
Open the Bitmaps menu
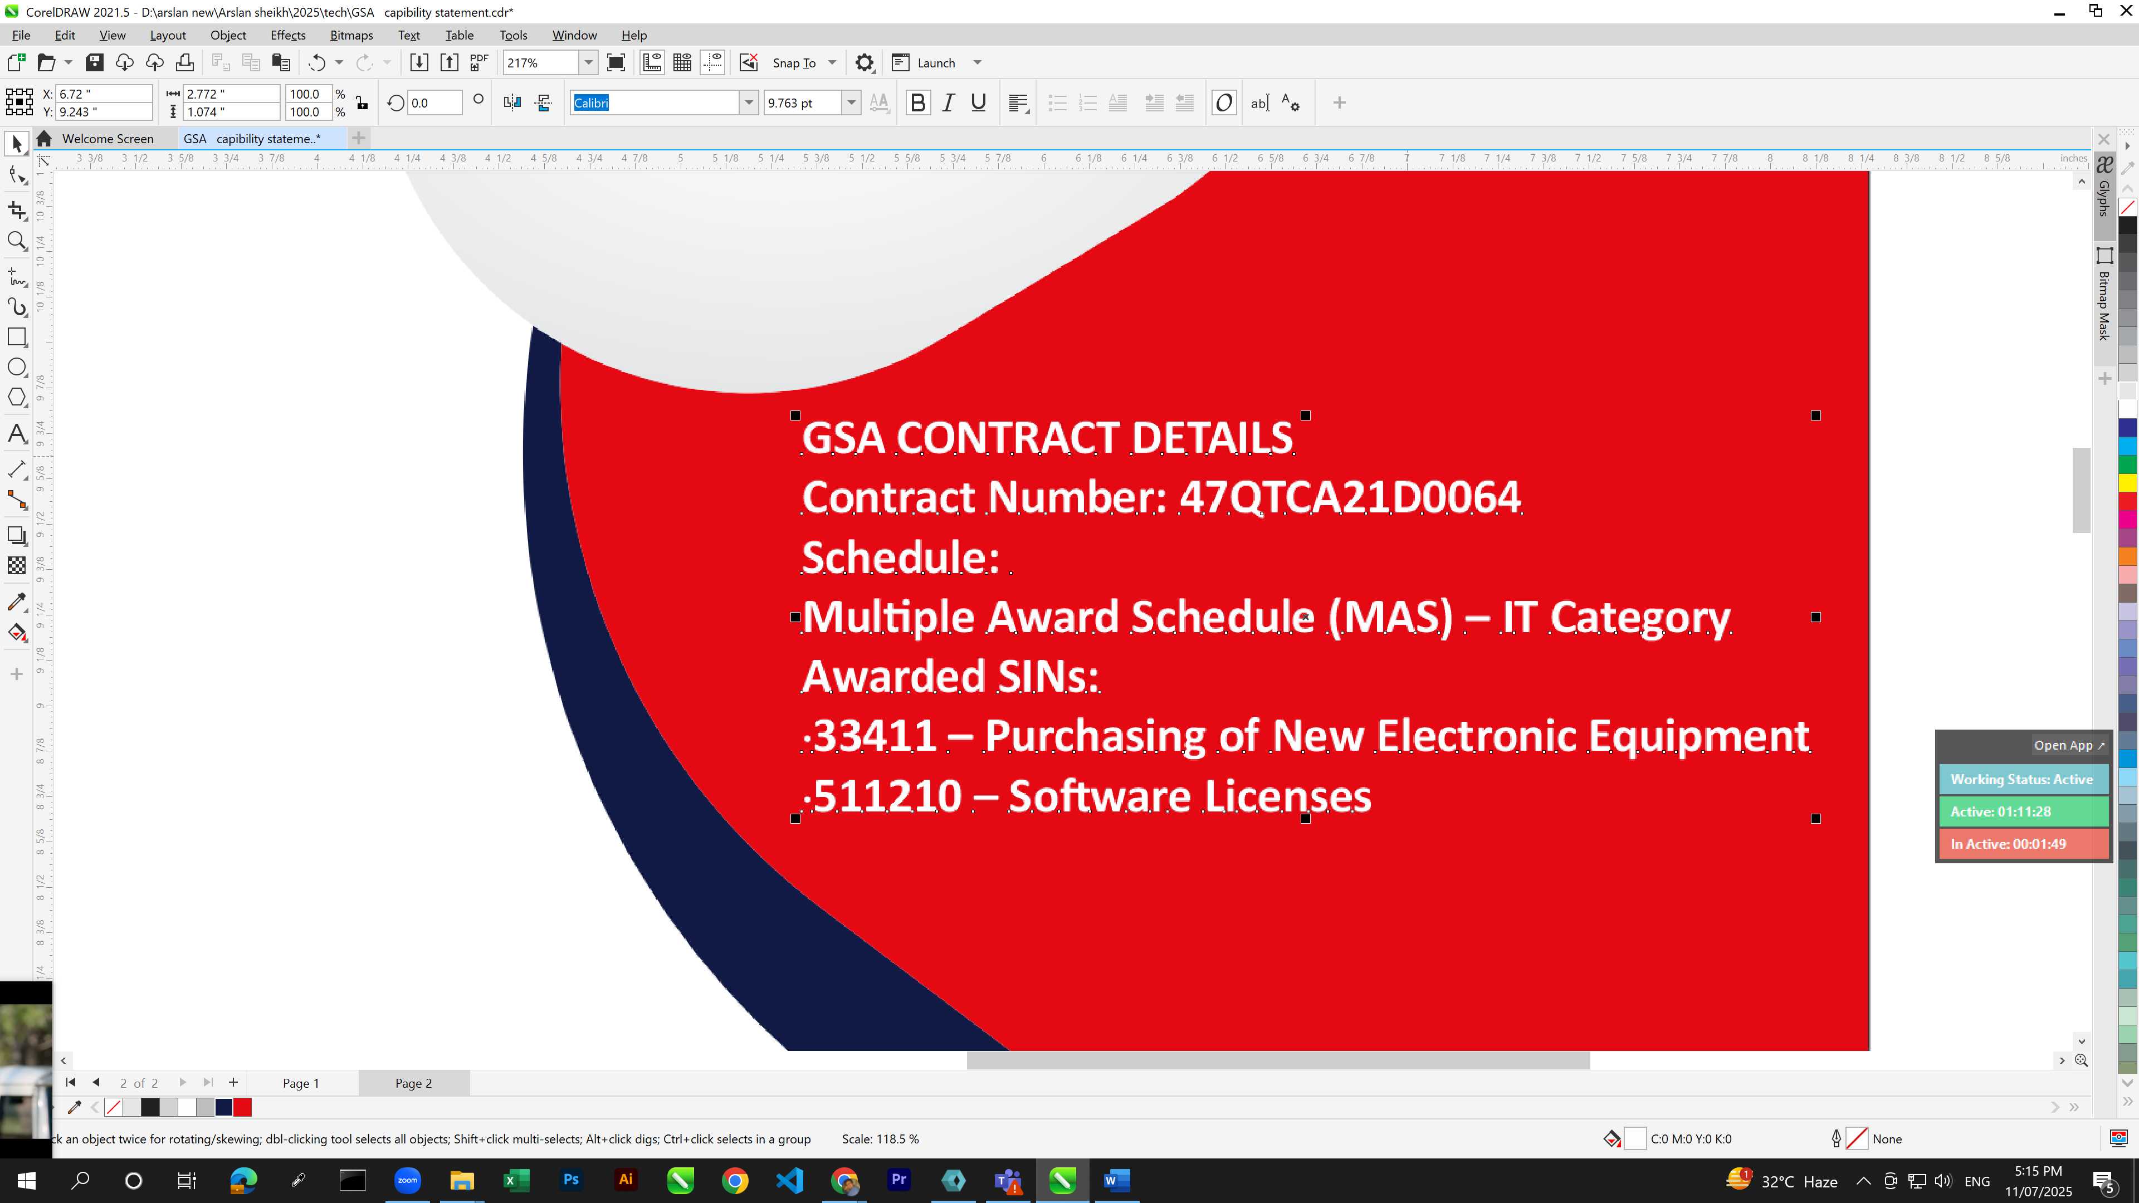pyautogui.click(x=351, y=35)
